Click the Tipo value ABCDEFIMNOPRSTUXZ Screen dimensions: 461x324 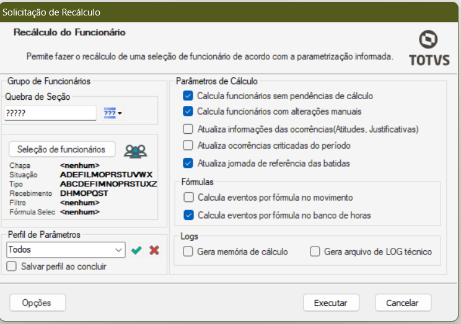tap(108, 184)
